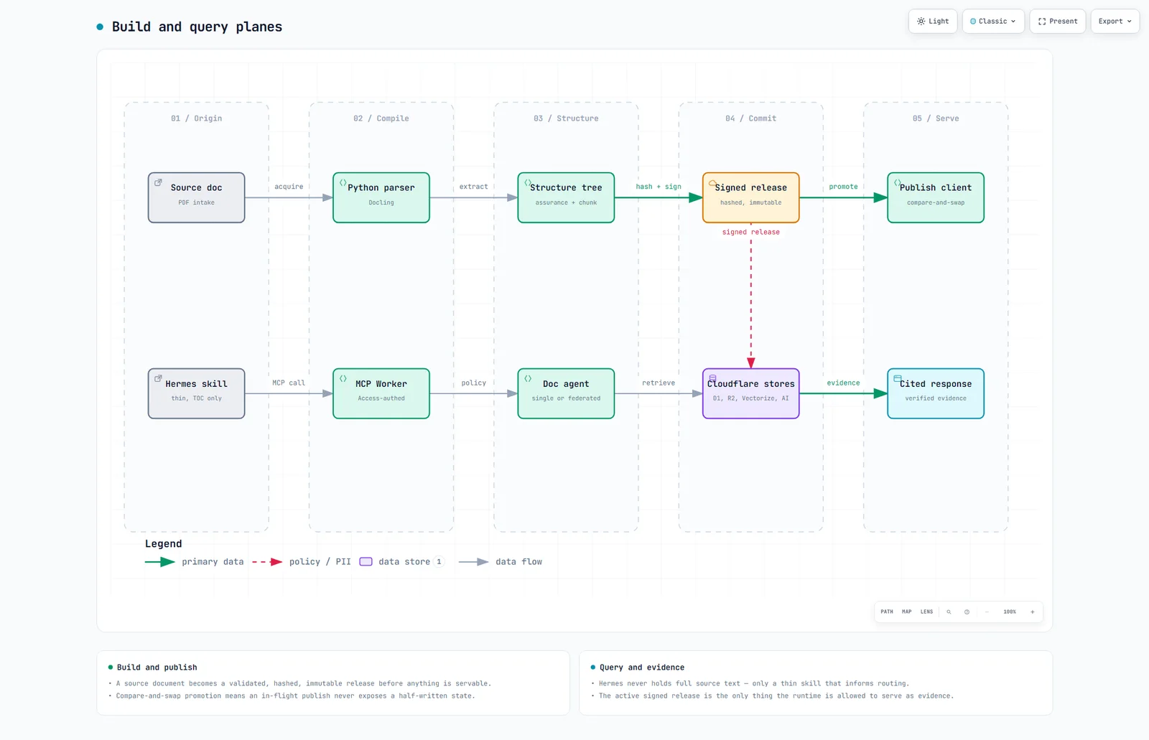Open the Classic style dropdown
Screen dimensions: 1149x740
[x=993, y=22]
